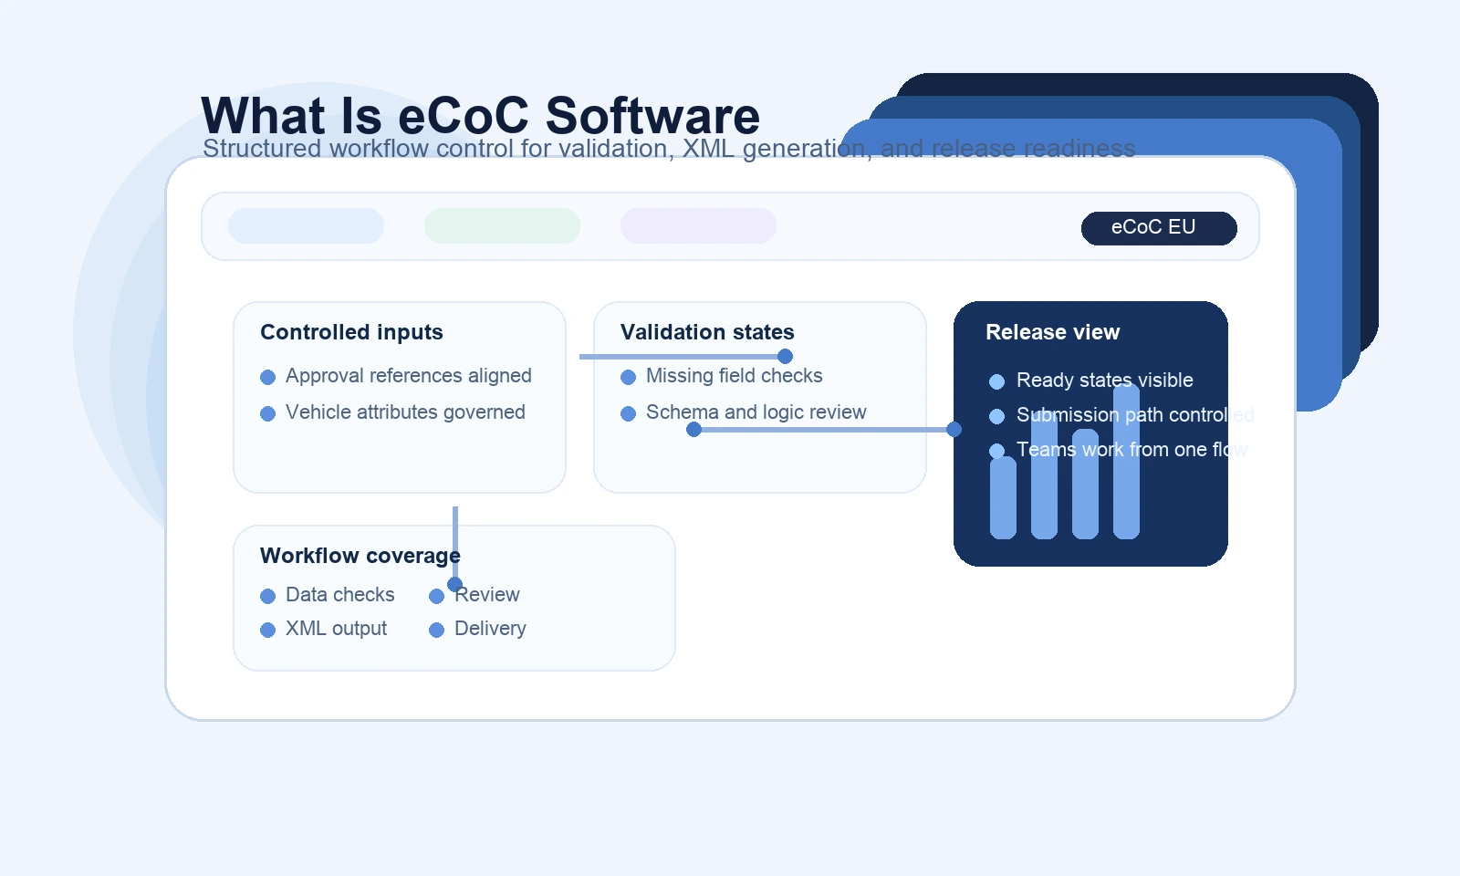Click the eCoC EU dark pill button
Screen dimensions: 1460x876
tap(1158, 228)
